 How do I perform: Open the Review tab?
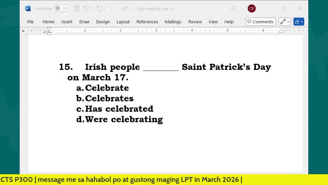pos(195,22)
